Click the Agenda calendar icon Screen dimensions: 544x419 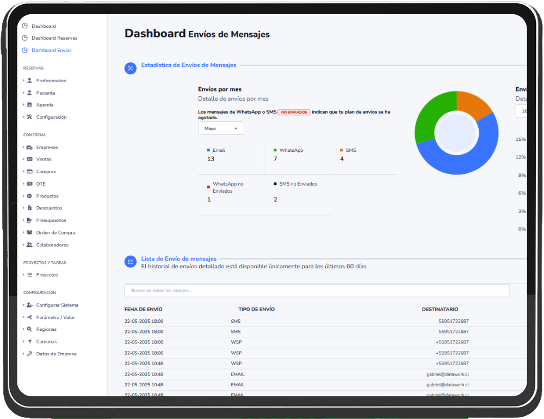tap(29, 105)
